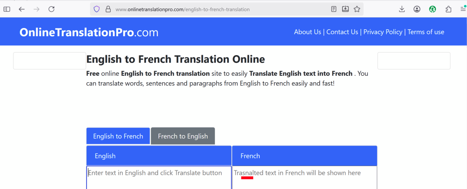Viewport: 467px width, 189px height.
Task: Go back using the back arrow
Action: pos(22,9)
